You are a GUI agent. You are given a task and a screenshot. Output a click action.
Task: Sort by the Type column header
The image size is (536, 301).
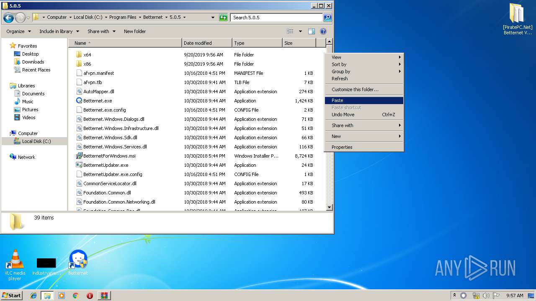click(257, 43)
